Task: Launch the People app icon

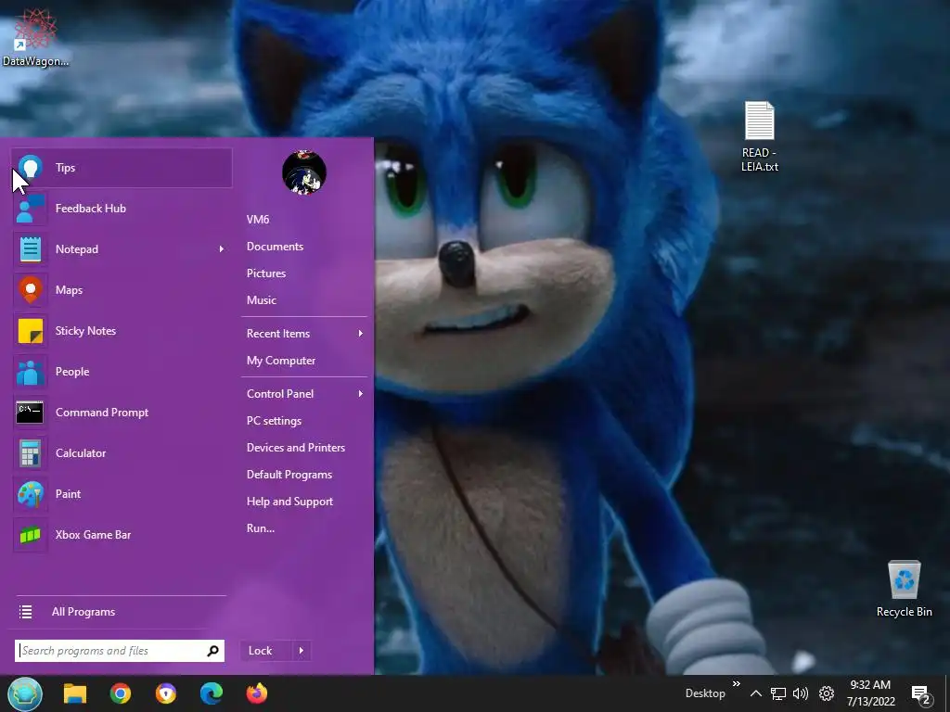Action: coord(31,372)
